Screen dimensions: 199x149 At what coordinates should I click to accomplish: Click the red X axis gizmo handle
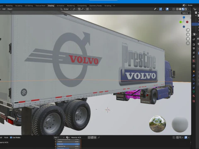pos(187,22)
